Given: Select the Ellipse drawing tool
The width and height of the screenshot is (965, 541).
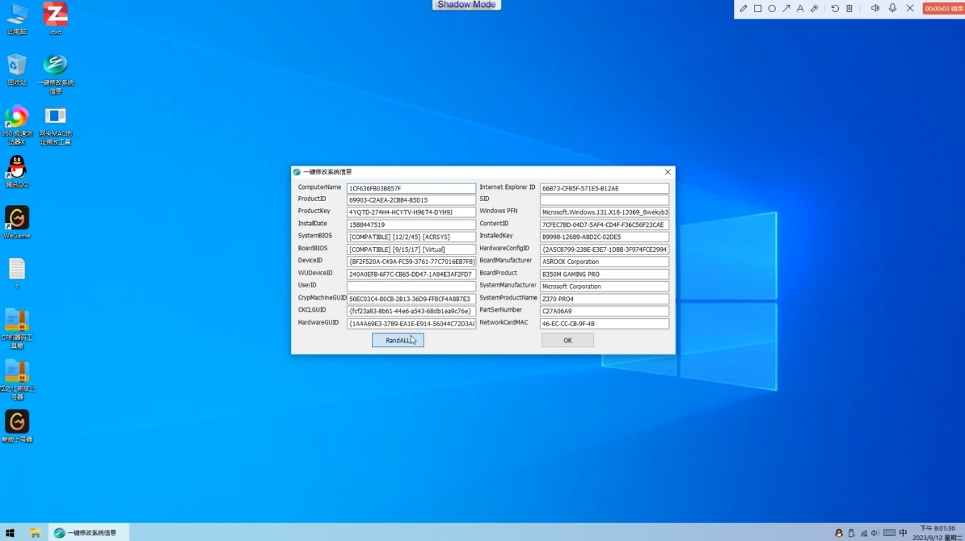Looking at the screenshot, I should [x=772, y=8].
